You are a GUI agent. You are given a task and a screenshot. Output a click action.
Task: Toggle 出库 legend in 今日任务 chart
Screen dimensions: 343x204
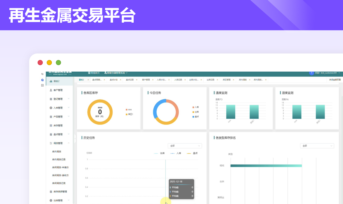tap(196, 112)
